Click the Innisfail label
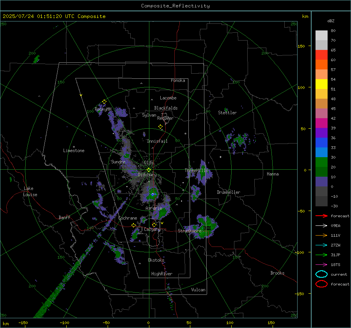This screenshot has width=351, height=328. [157, 141]
